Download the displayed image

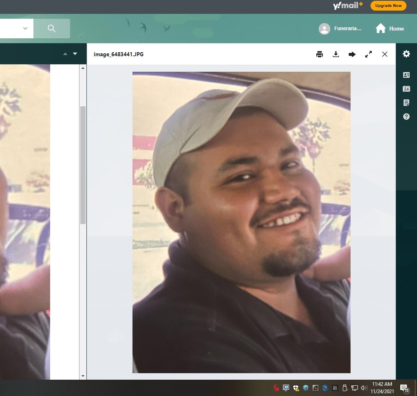point(335,54)
